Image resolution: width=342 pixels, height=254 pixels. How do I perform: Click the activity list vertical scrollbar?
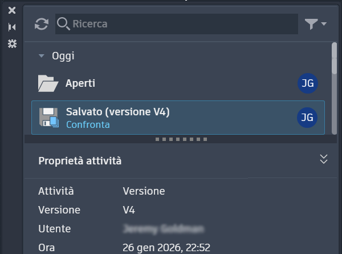point(334,58)
